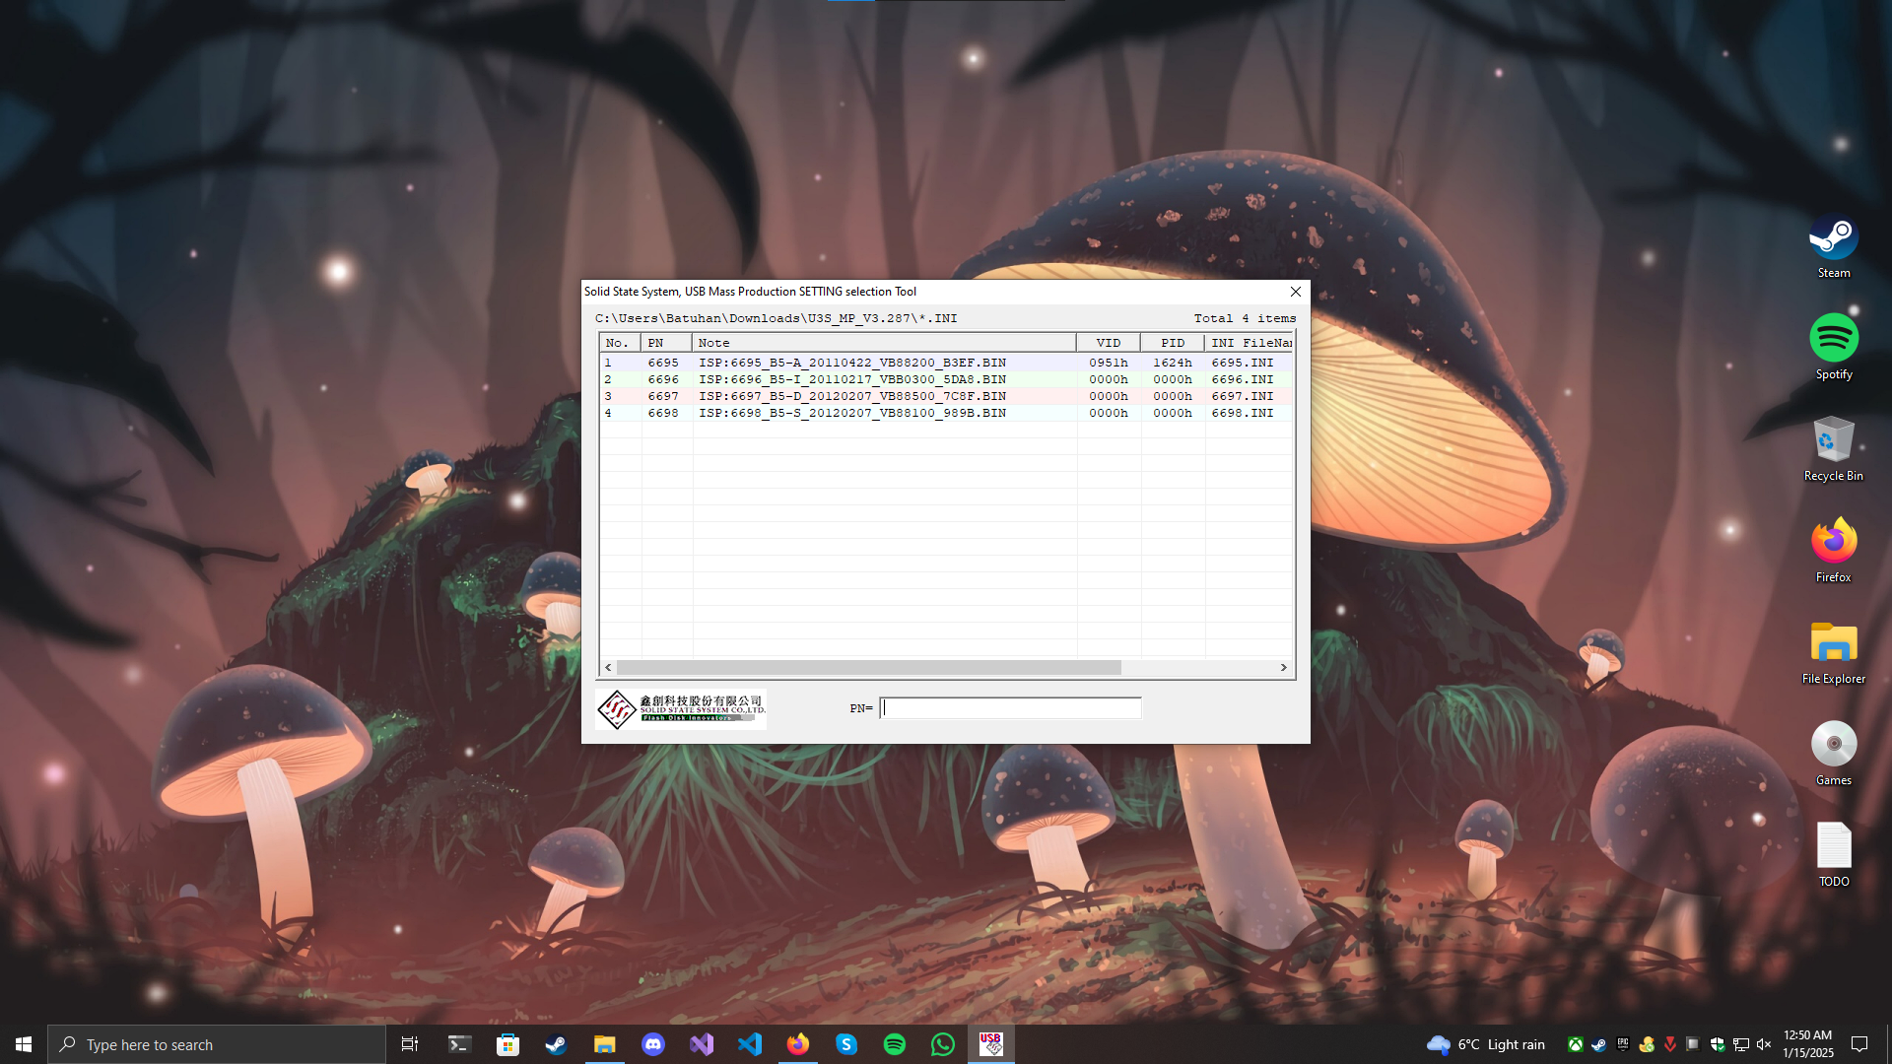Toggle the muted volume tray icon
The height and width of the screenshot is (1064, 1892).
tap(1764, 1044)
